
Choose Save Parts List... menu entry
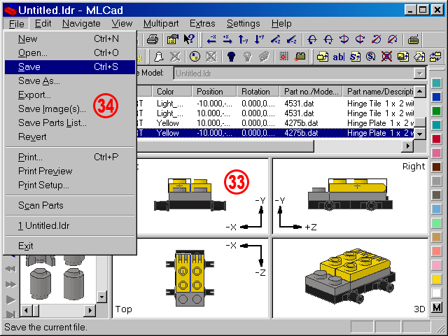[x=70, y=123]
